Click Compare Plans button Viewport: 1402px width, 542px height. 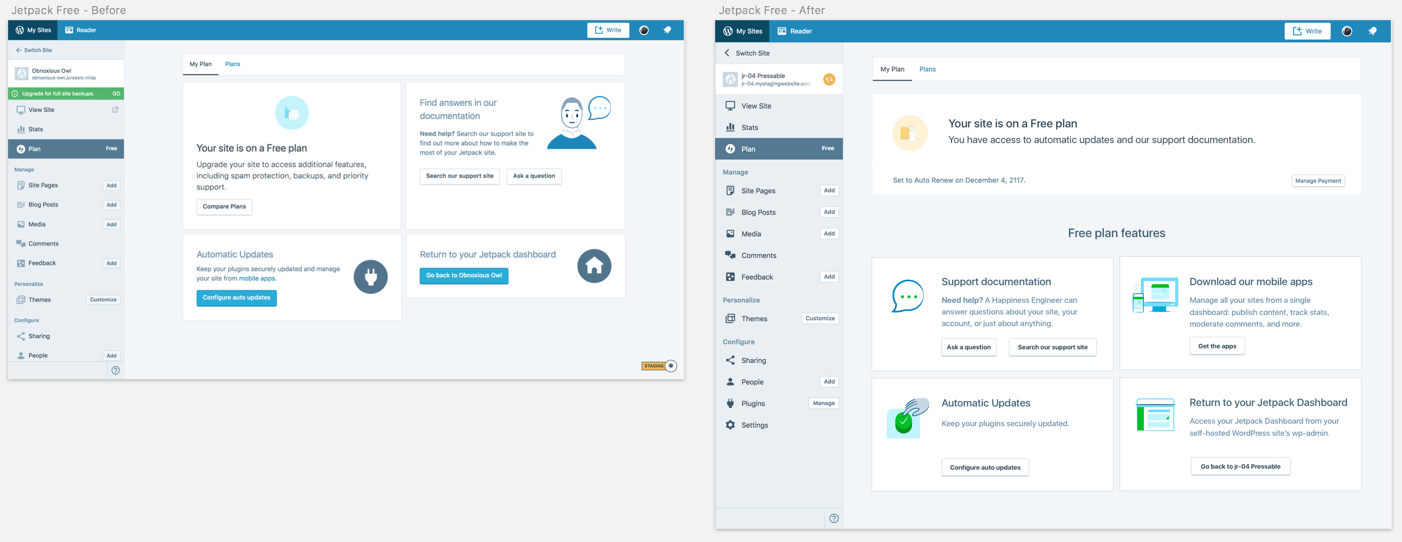coord(224,207)
